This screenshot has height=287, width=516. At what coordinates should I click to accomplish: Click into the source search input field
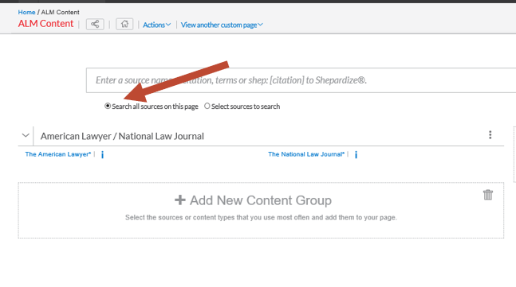click(x=301, y=80)
